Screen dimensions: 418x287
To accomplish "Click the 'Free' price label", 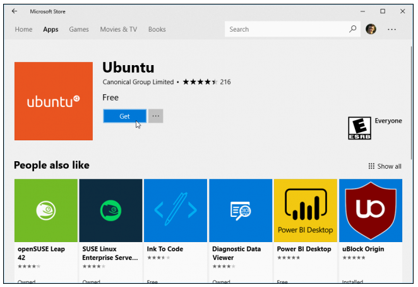I will (110, 97).
